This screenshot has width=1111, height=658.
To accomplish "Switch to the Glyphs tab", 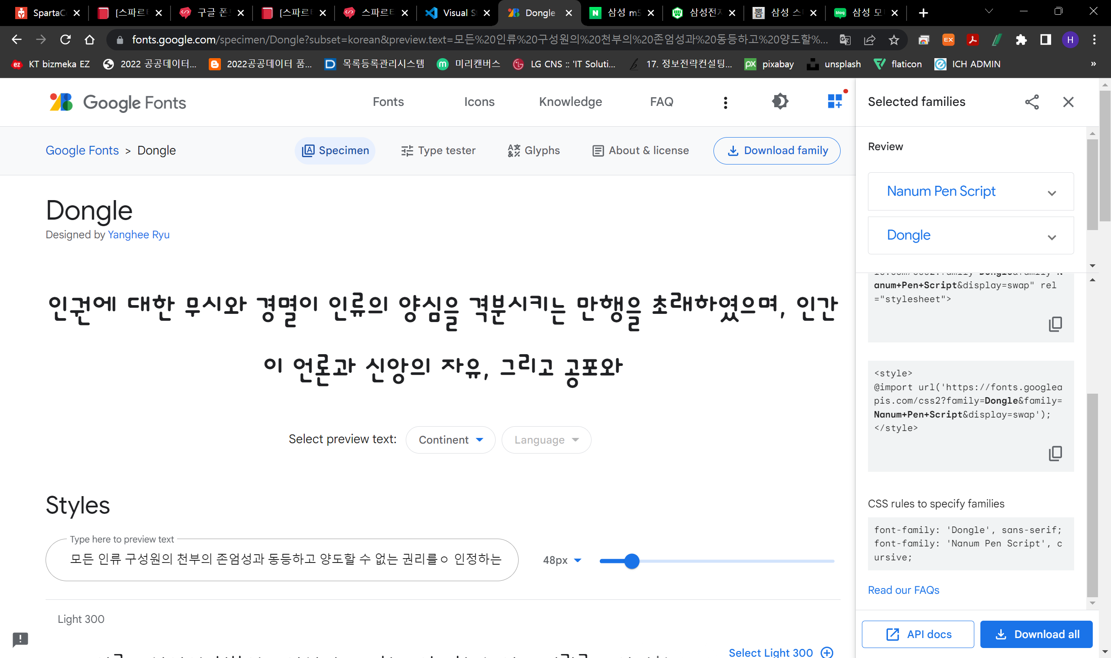I will [534, 151].
